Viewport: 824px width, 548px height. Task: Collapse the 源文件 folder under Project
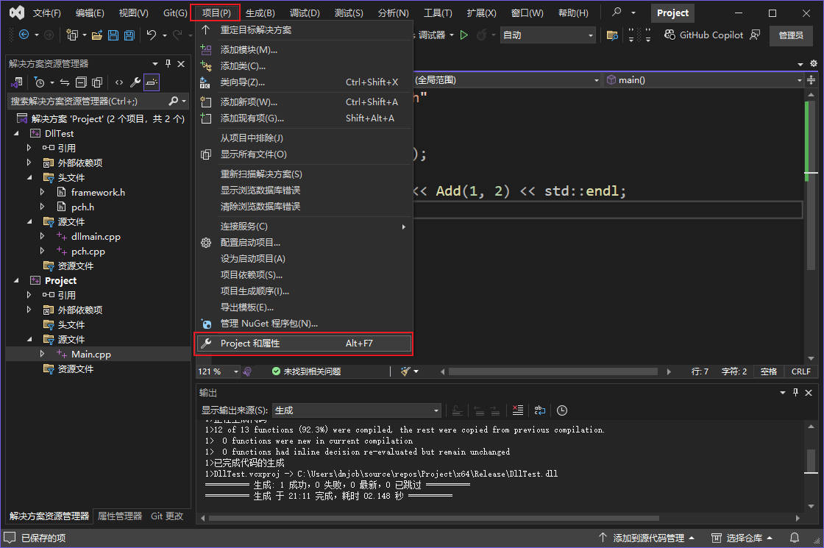[31, 339]
